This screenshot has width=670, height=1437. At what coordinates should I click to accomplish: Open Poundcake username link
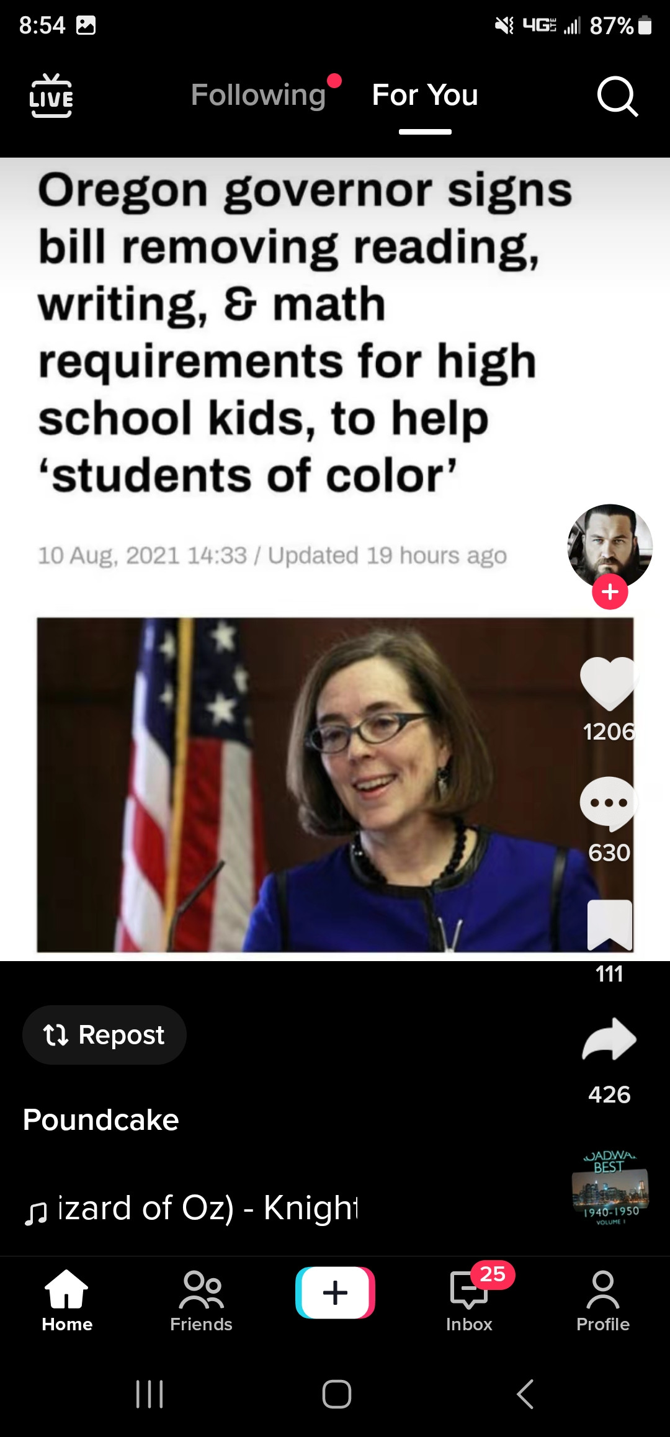[x=101, y=1120]
